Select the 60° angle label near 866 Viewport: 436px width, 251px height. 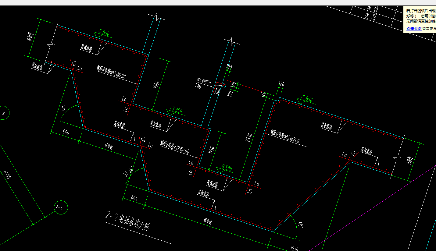point(63,108)
